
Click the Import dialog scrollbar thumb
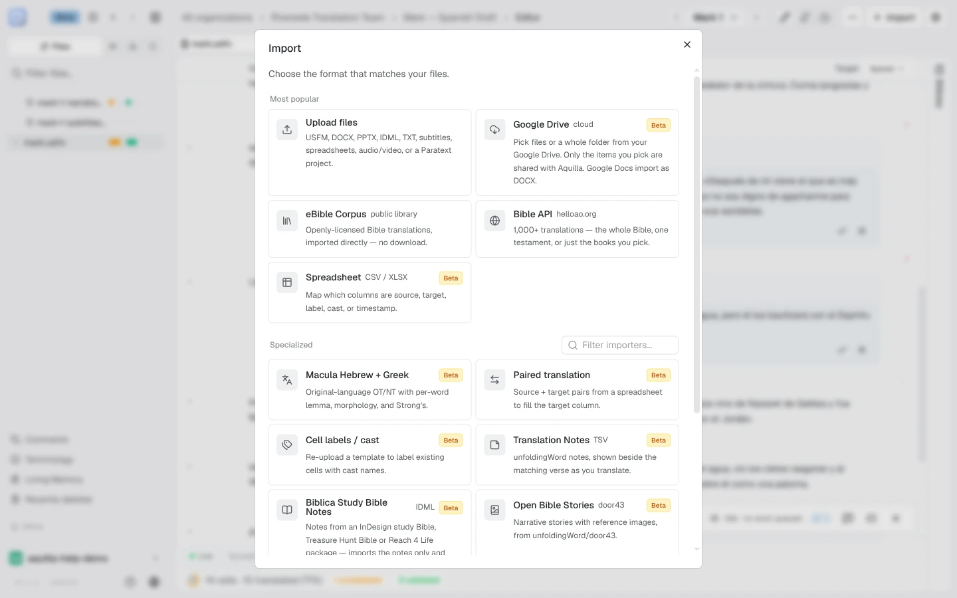[696, 245]
